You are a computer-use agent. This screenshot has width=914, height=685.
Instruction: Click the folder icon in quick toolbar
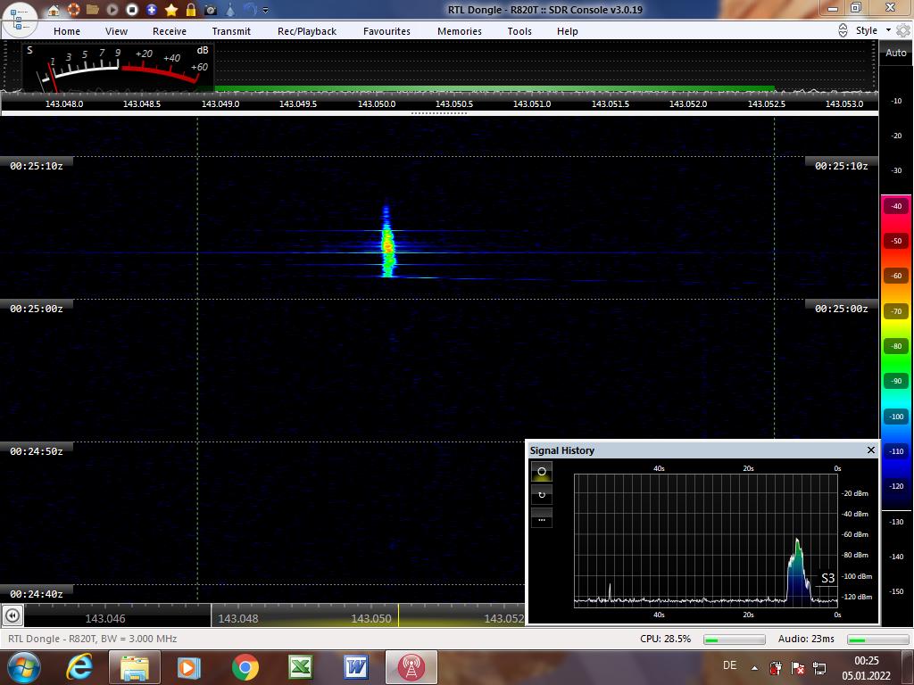(x=92, y=10)
